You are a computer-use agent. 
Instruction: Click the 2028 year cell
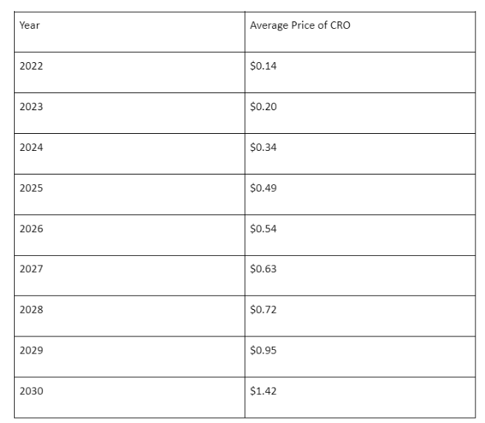point(32,309)
